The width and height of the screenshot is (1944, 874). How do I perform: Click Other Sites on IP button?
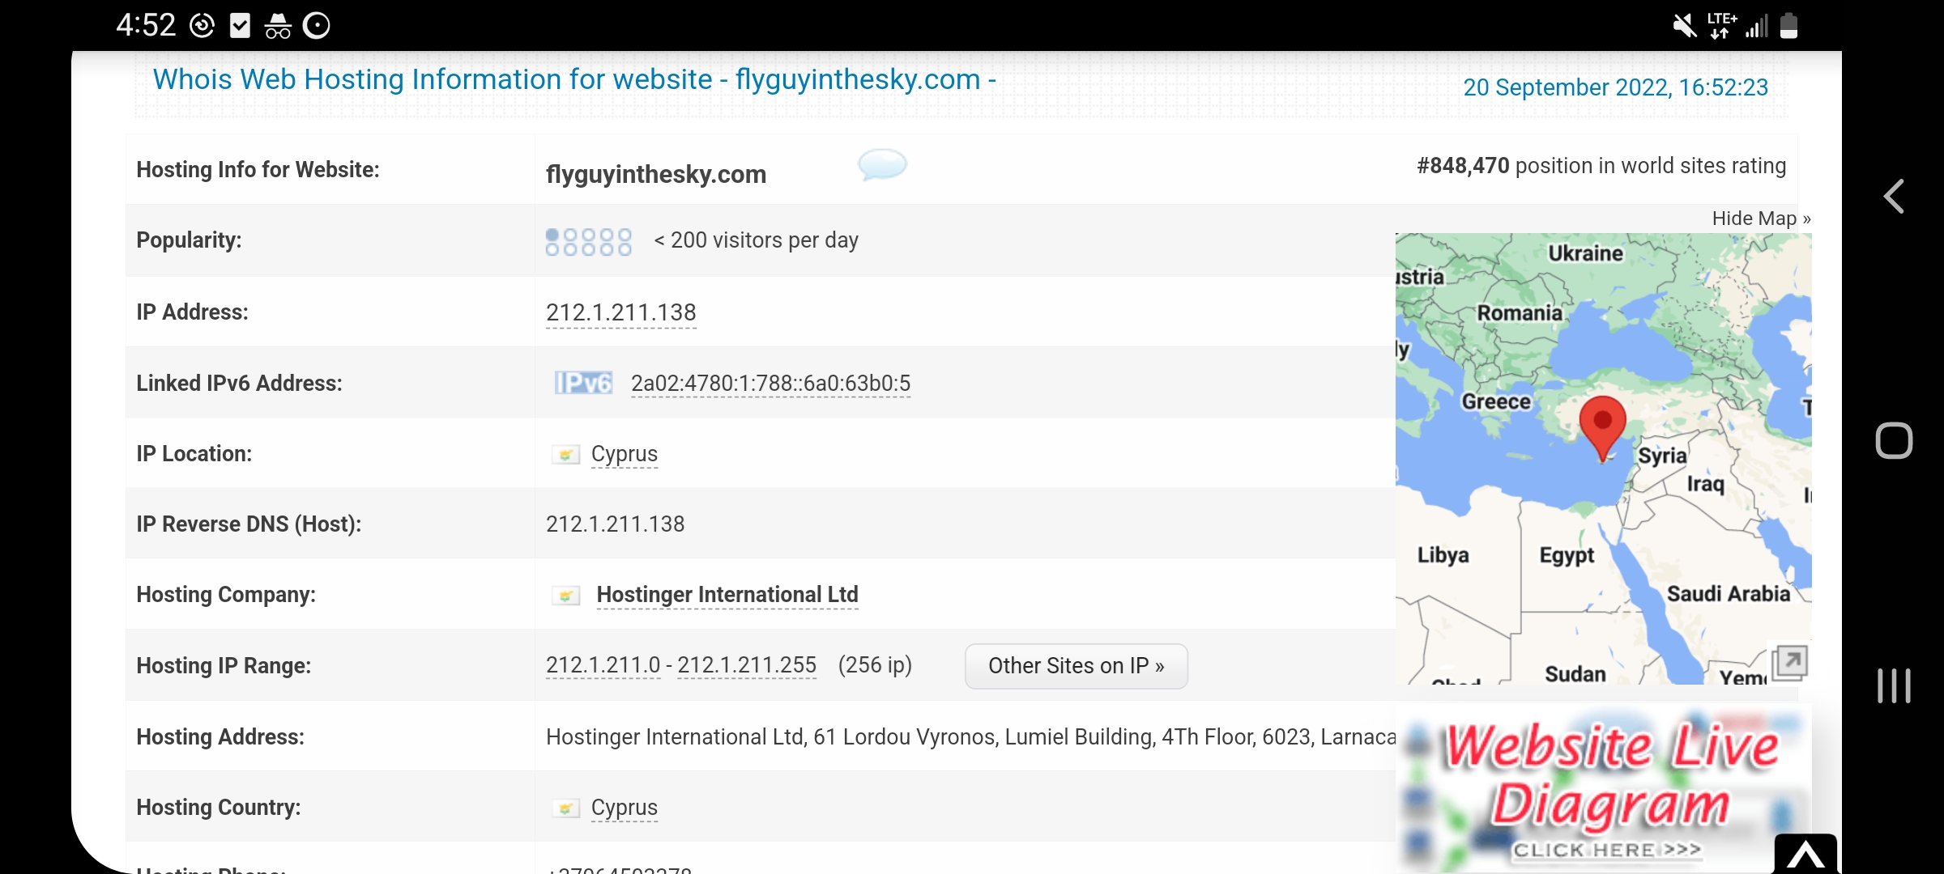coord(1076,666)
